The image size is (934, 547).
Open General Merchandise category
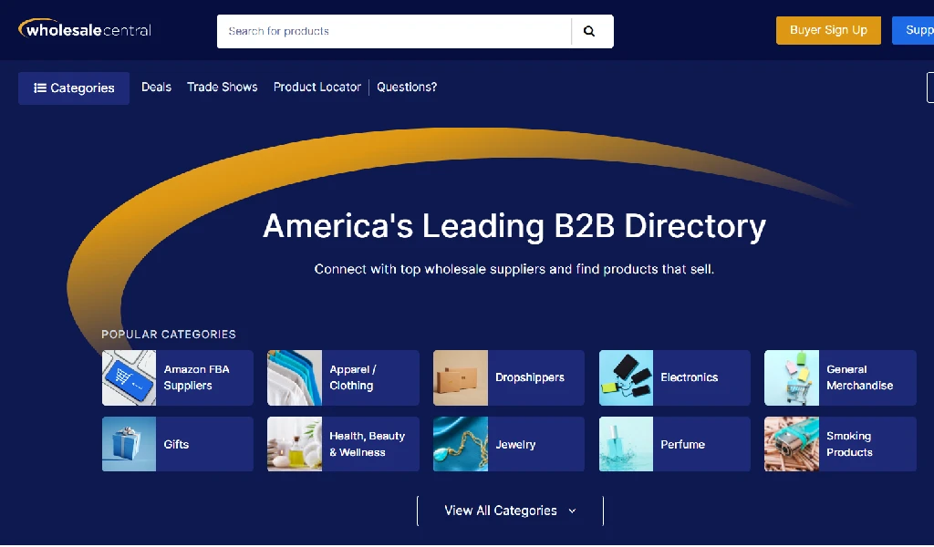pyautogui.click(x=859, y=377)
